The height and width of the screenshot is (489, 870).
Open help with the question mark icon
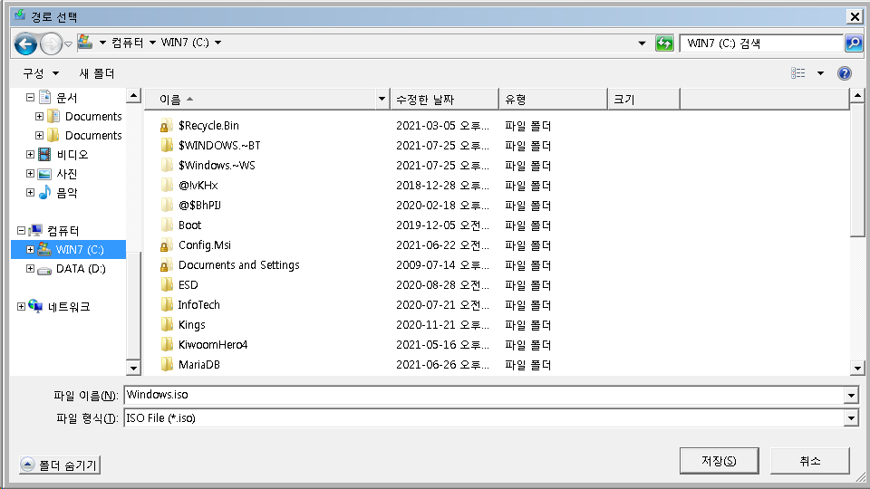[845, 73]
